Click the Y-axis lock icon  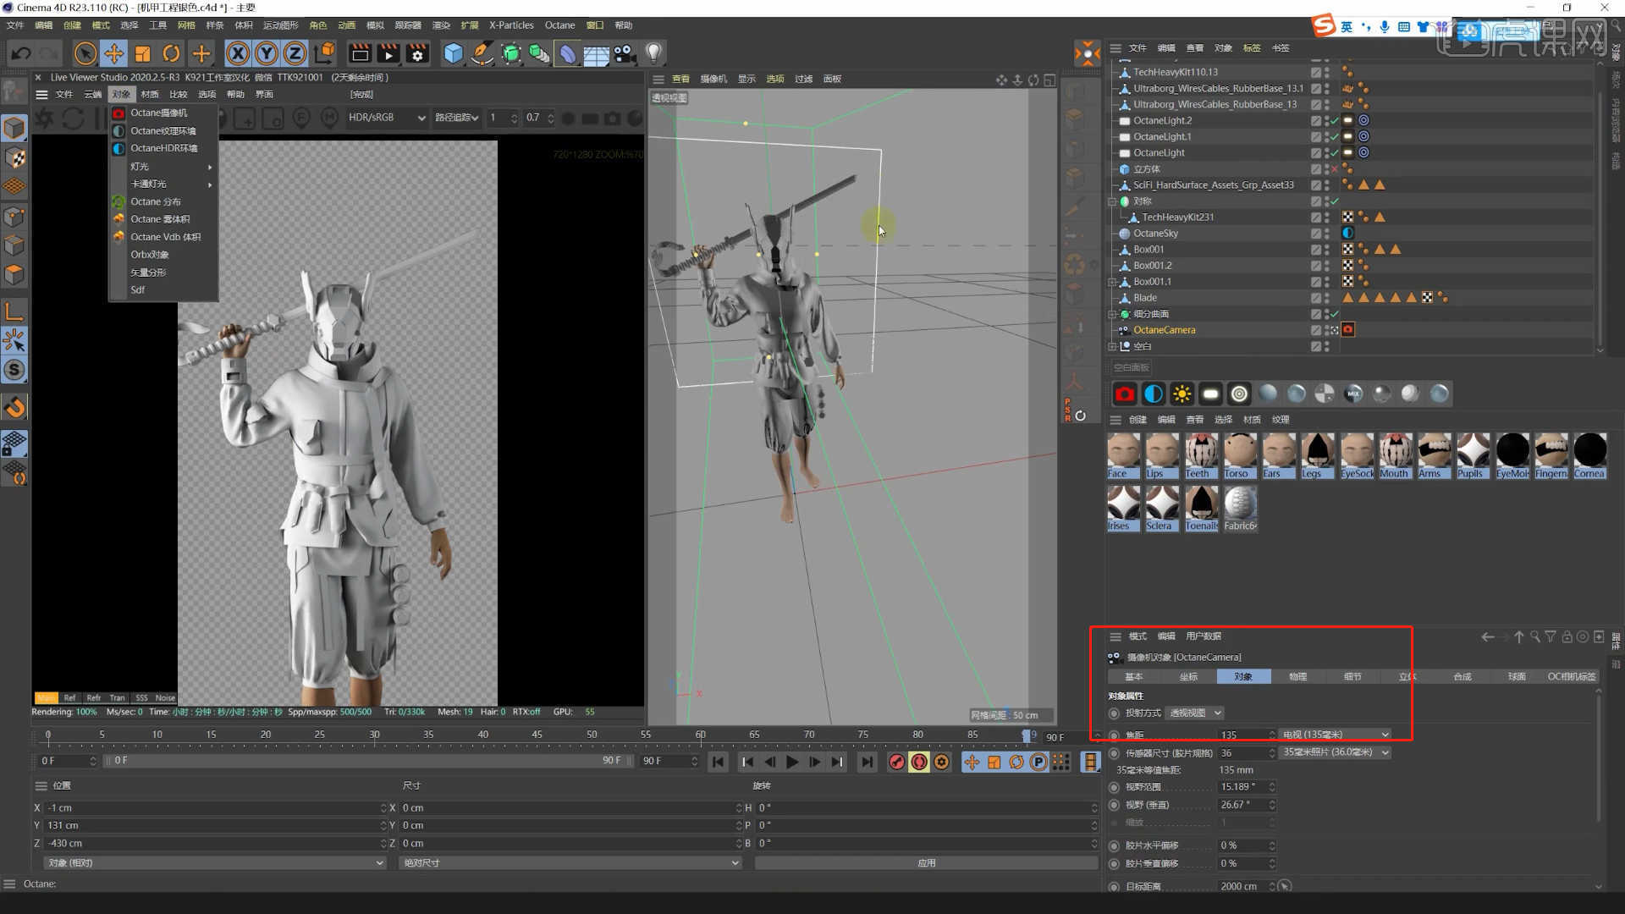(x=267, y=53)
